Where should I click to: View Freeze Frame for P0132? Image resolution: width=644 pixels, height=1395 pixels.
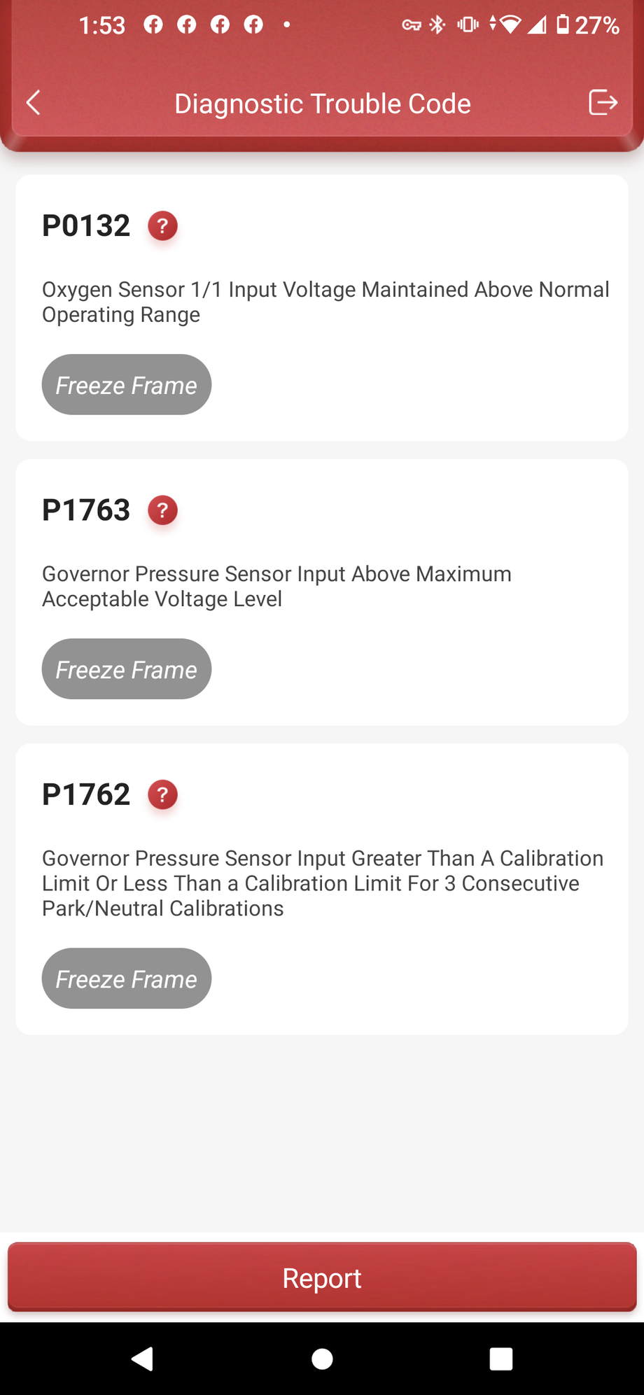pyautogui.click(x=127, y=385)
